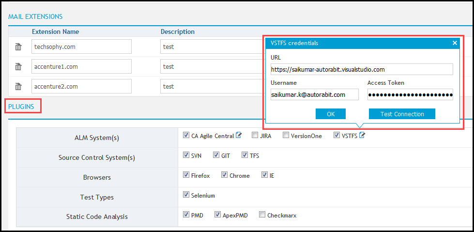This screenshot has width=474, height=232.
Task: Focus the Access Token field
Action: (x=410, y=94)
